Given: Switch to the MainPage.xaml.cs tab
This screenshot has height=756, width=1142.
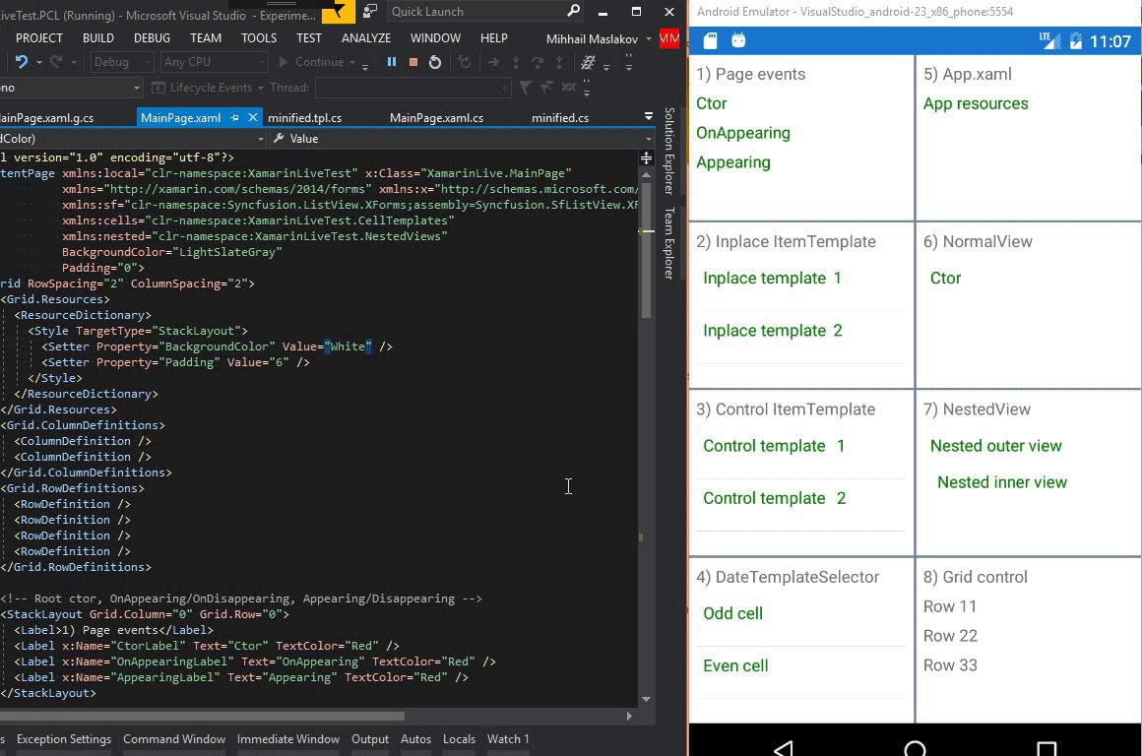Looking at the screenshot, I should [x=436, y=117].
